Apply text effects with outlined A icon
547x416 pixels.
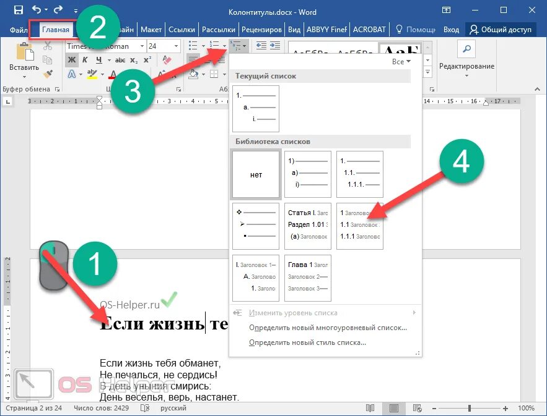point(72,74)
